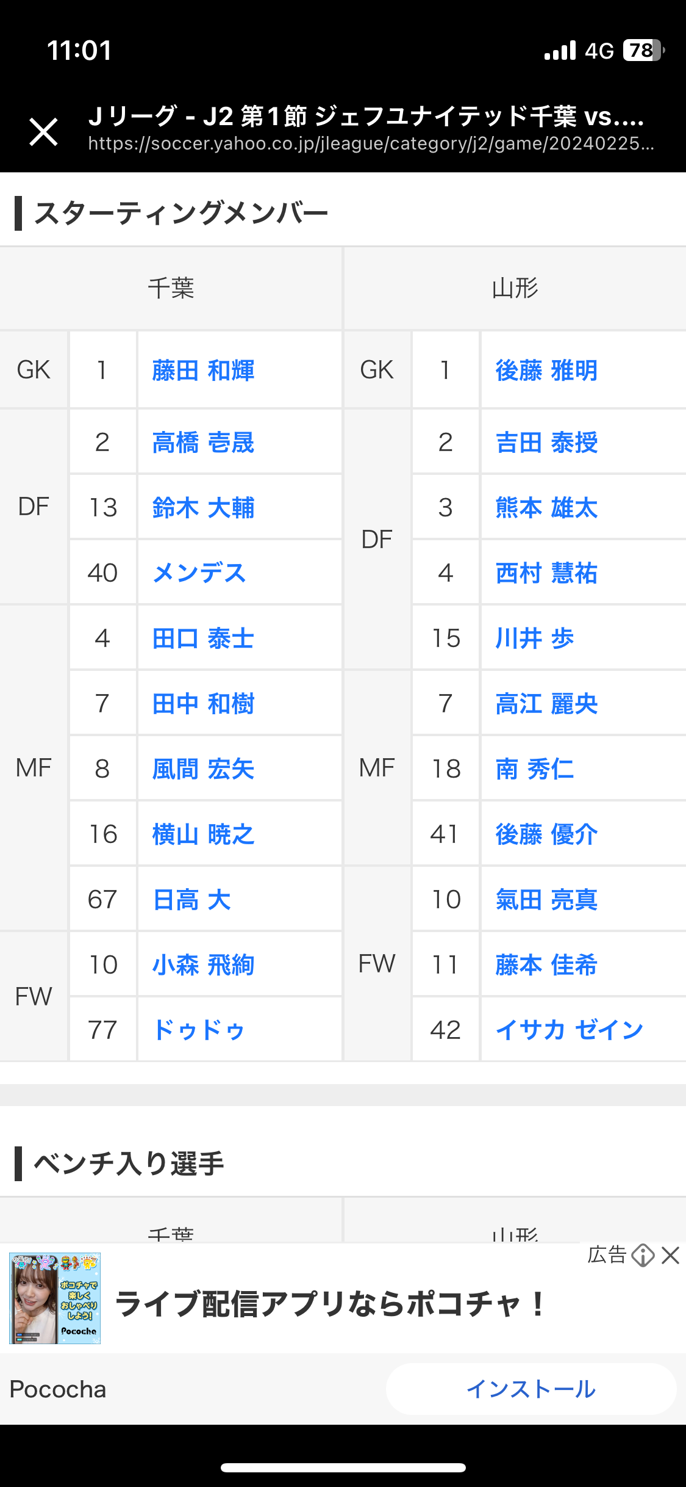The height and width of the screenshot is (1487, 686).
Task: Open Yamagata goalkeeper 後藤 雅明 profile
Action: pyautogui.click(x=546, y=371)
